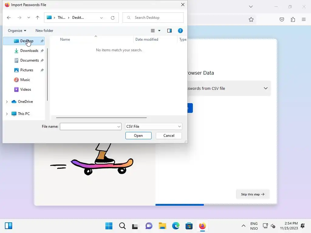Select Desktop in navigation pane
Image resolution: width=311 pixels, height=233 pixels.
[24, 41]
